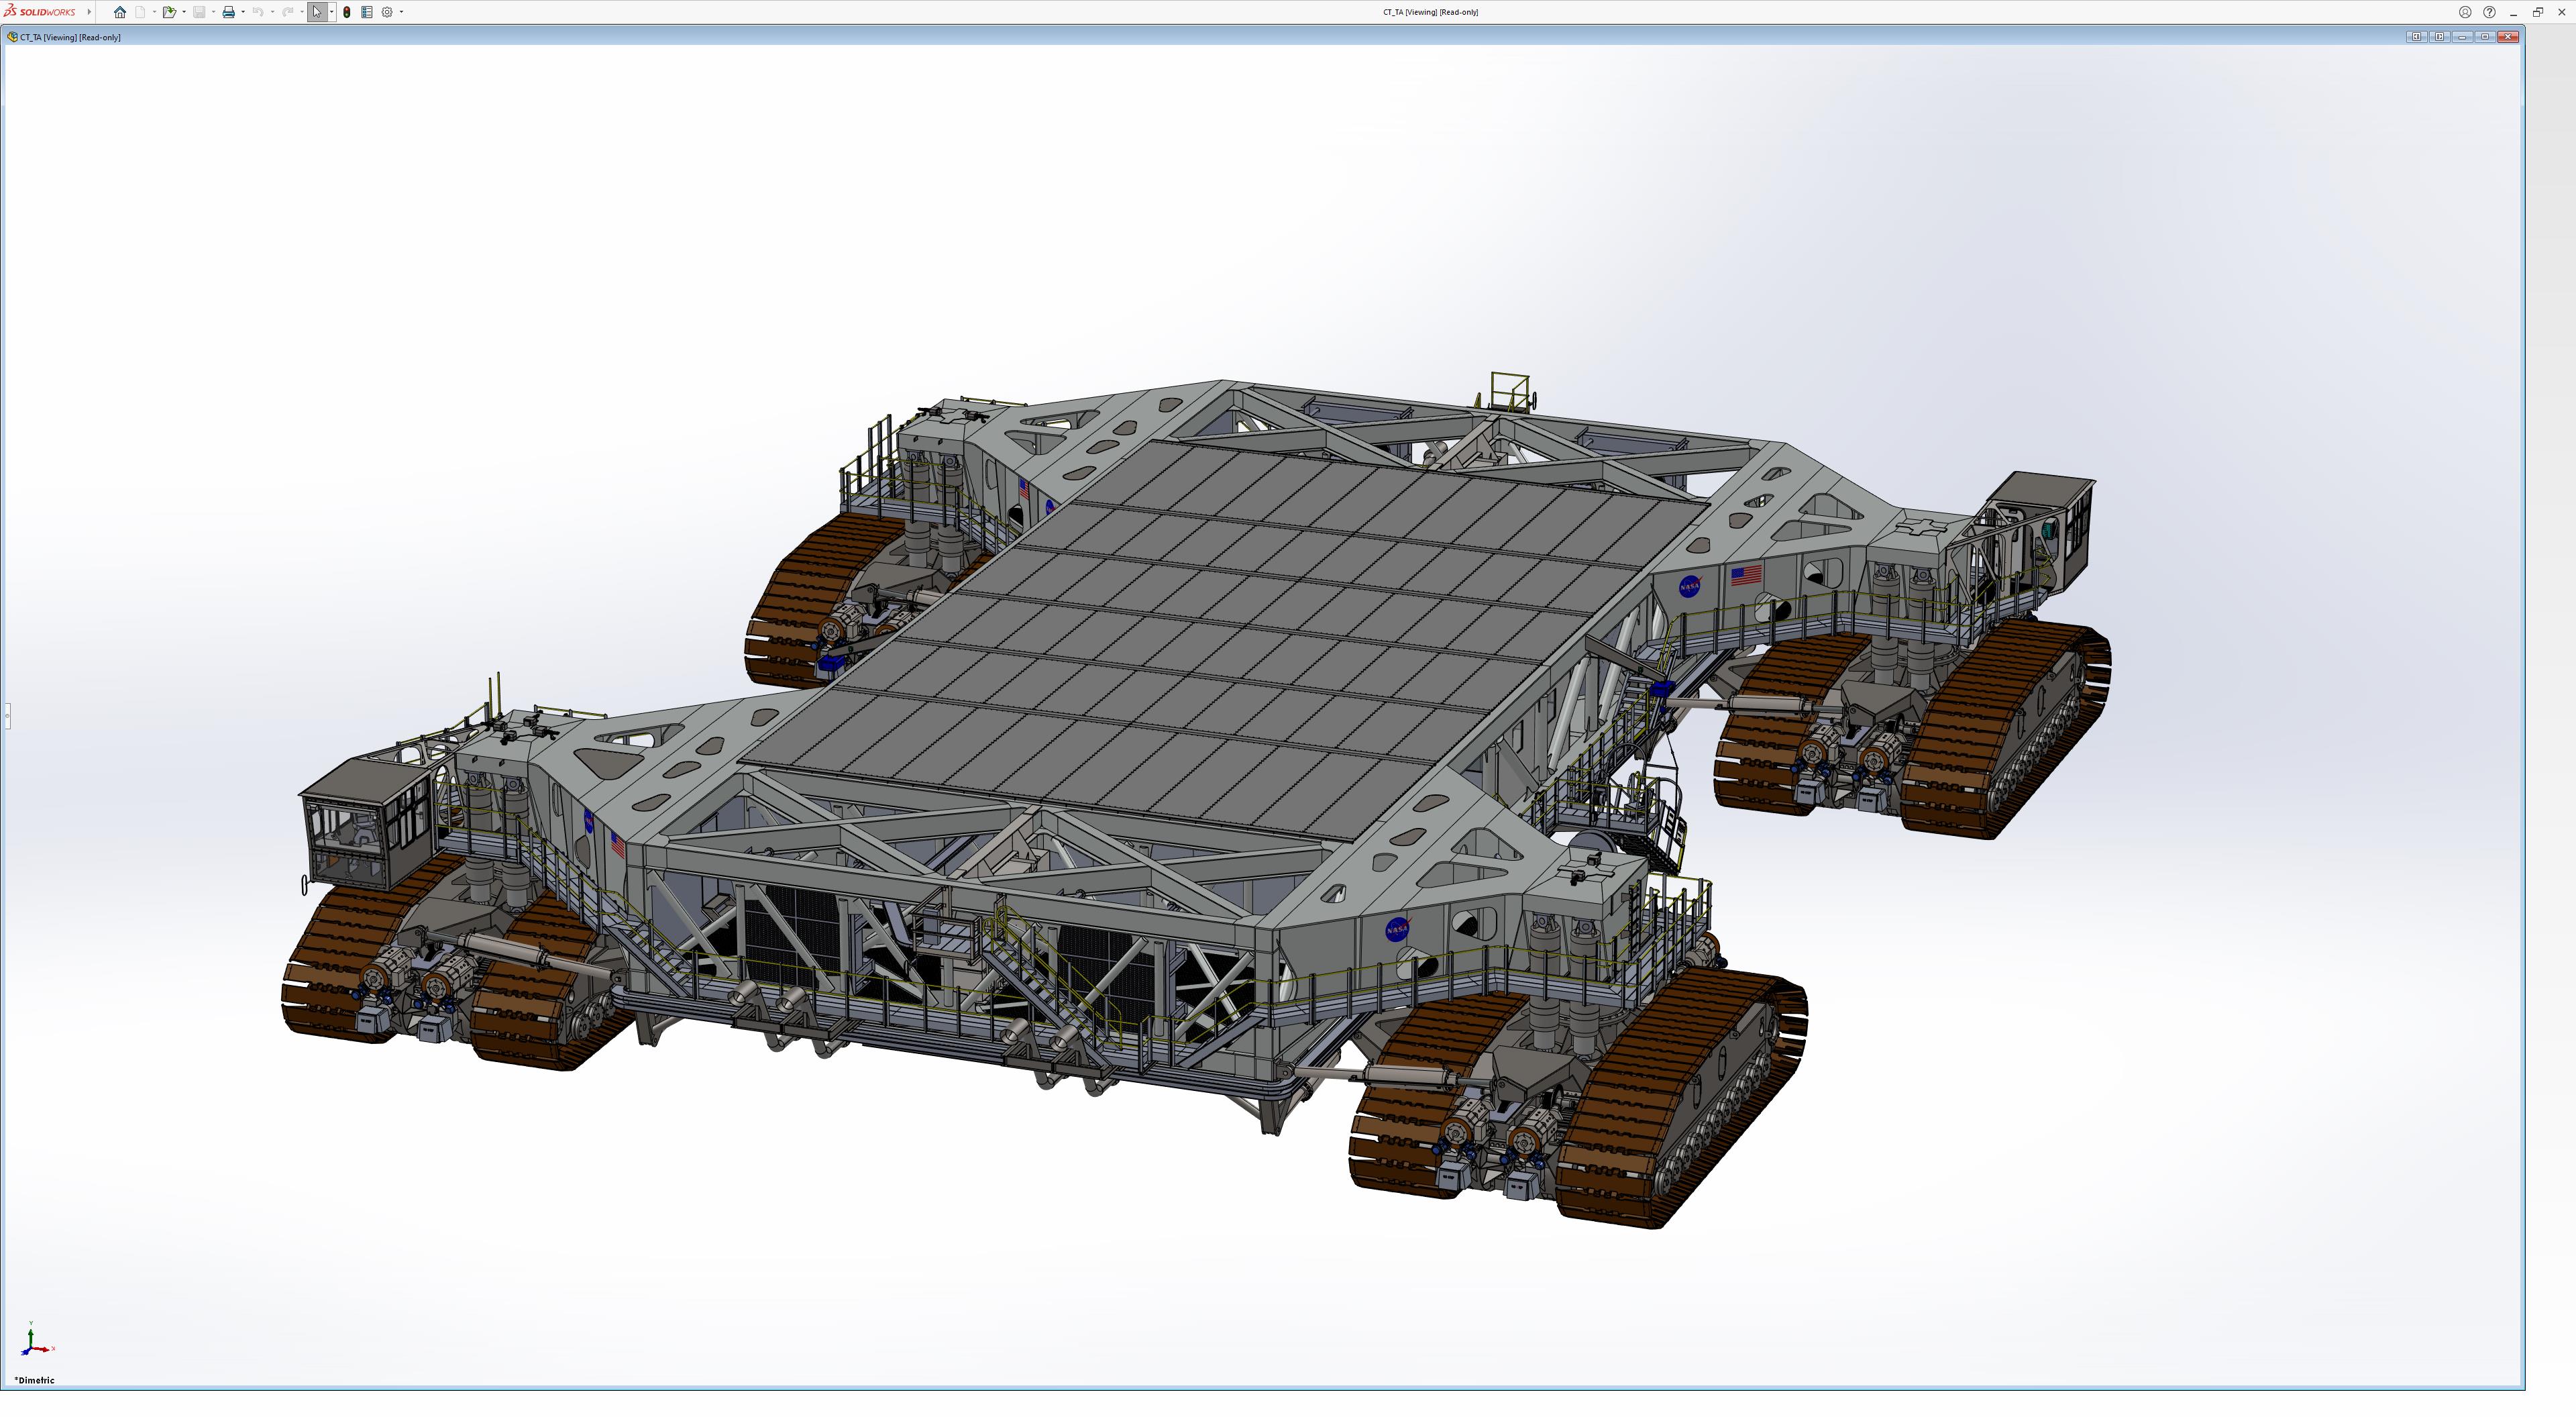Expand SOLIDWORKS menu flyout arrow

pos(89,12)
